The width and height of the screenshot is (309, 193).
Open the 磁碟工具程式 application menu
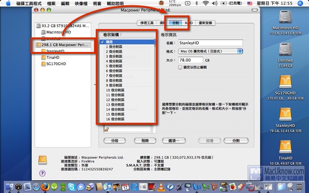(x=29, y=4)
